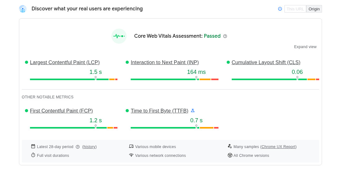
Task: Open the Largest Contentful Paint (LCP) link
Action: (65, 62)
